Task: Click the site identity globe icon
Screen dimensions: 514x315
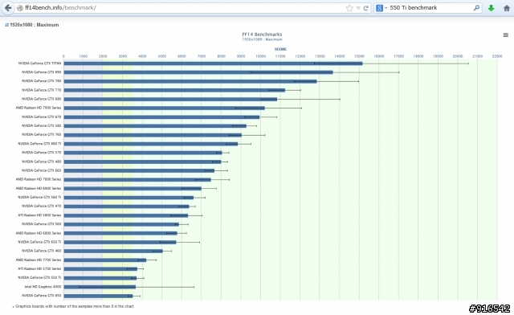Action: point(20,8)
